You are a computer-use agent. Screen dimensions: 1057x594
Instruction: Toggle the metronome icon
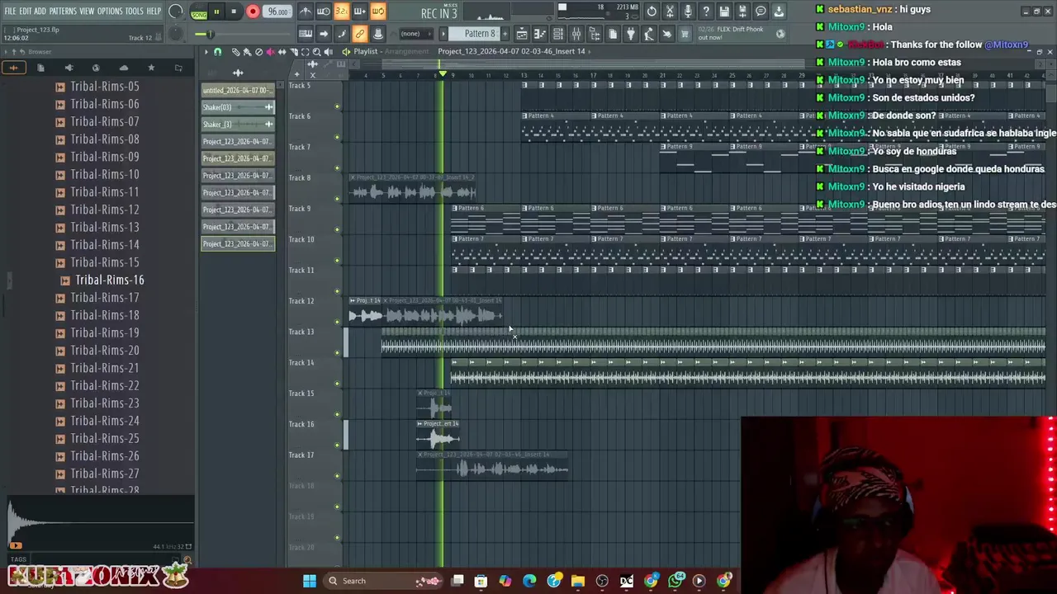pyautogui.click(x=306, y=12)
